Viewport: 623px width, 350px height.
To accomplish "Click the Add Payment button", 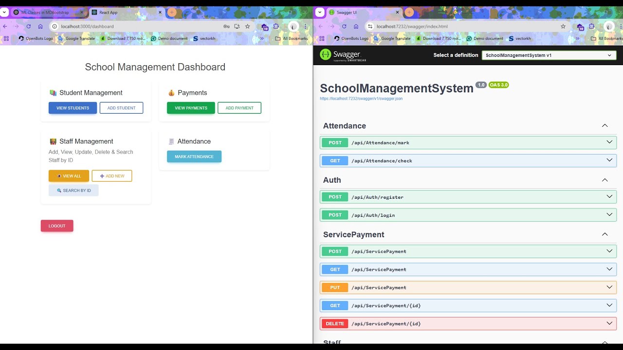I will (239, 108).
